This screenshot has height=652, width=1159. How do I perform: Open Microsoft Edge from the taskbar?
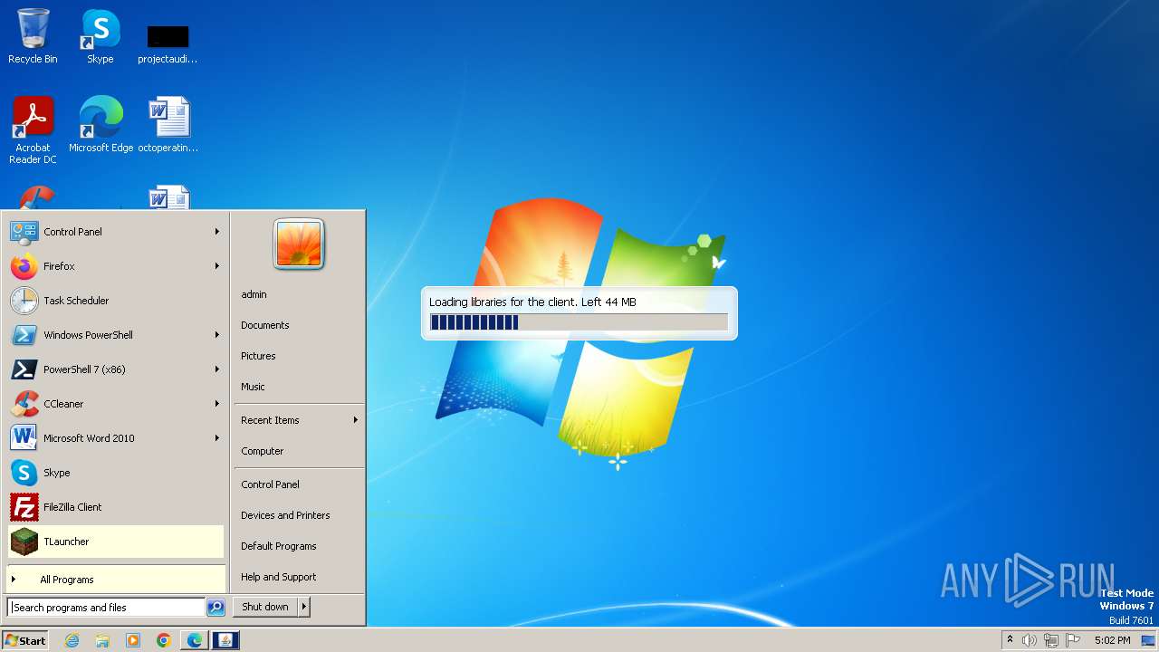tap(195, 640)
